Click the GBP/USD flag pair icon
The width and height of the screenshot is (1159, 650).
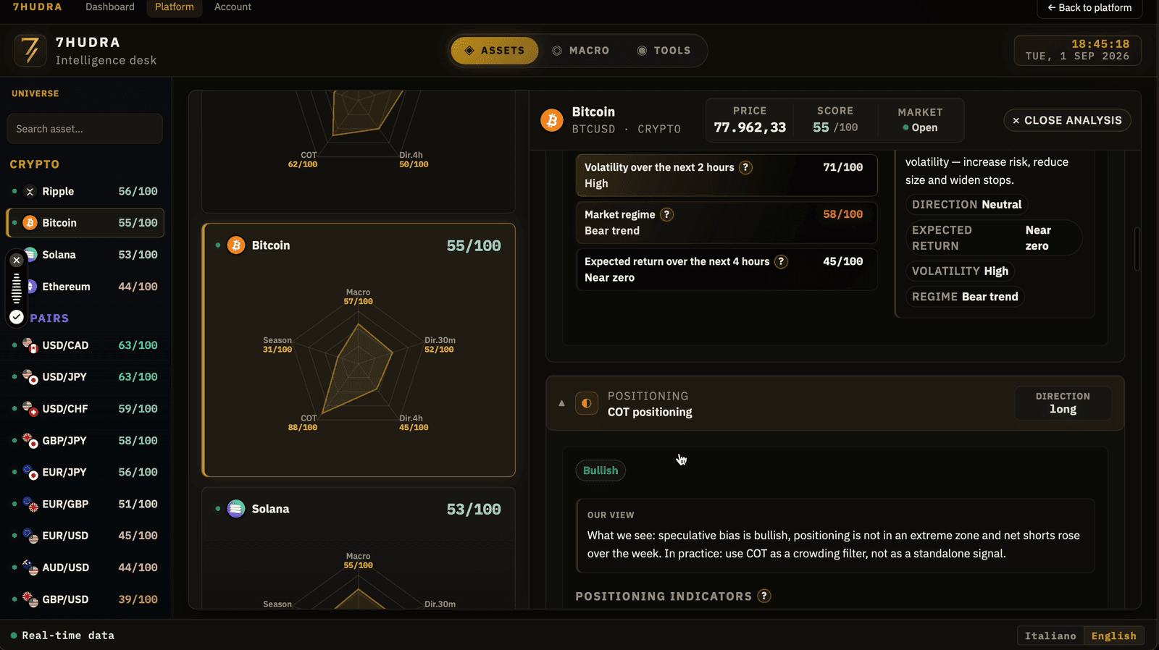pyautogui.click(x=30, y=600)
